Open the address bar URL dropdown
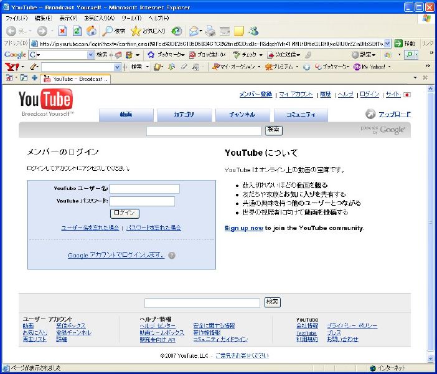The image size is (437, 374). [387, 44]
